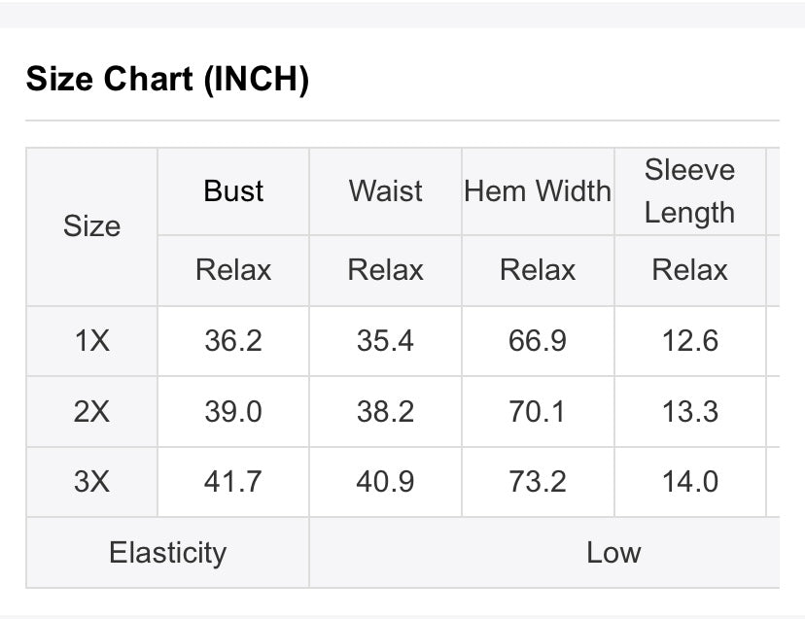Select the Elasticity row label
The image size is (805, 619).
tap(168, 553)
